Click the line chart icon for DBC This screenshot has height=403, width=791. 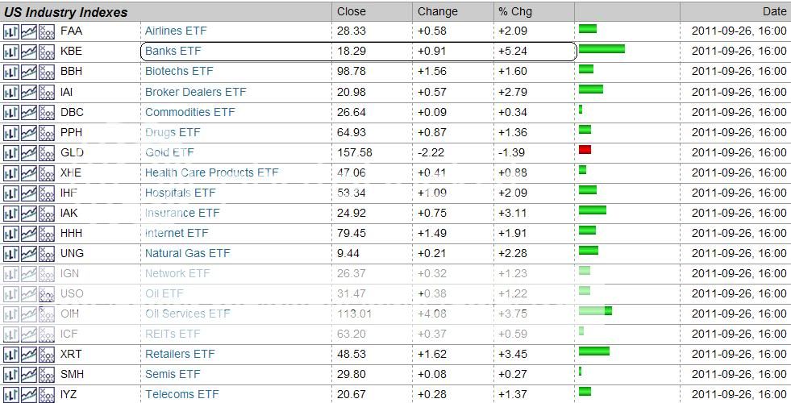click(29, 112)
